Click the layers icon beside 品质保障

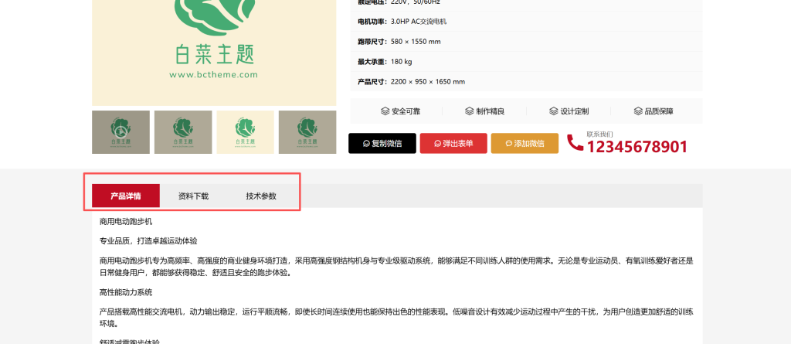[638, 111]
